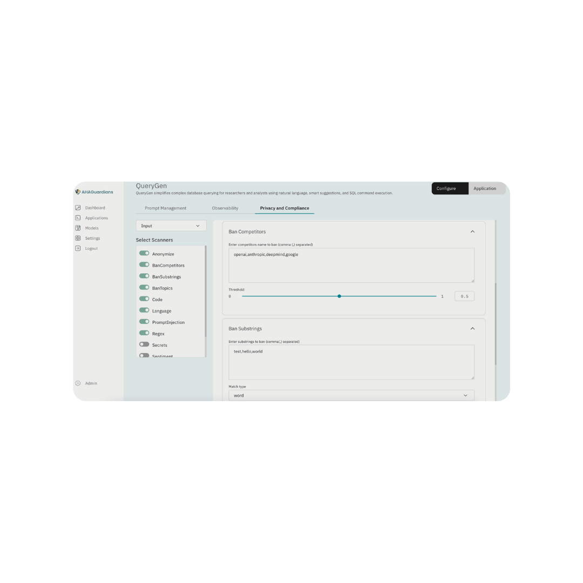Click the competitors names text area
This screenshot has height=583, width=583.
click(351, 265)
